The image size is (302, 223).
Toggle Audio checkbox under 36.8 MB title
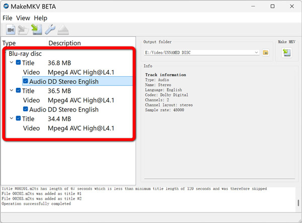[x=26, y=81]
